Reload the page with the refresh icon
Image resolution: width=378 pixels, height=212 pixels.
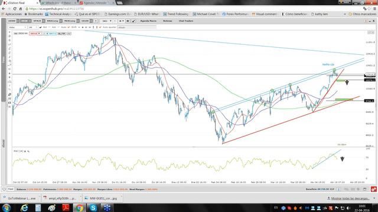pyautogui.click(x=15, y=9)
